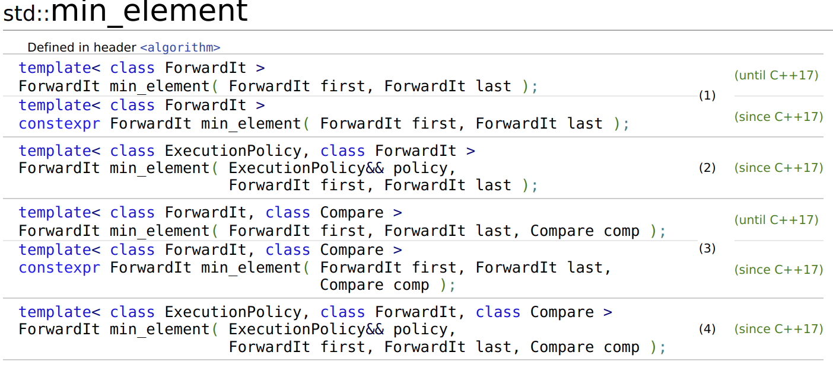Click '(since C++17)' beside constexpr Compare overload
833x371 pixels.
[x=778, y=270]
